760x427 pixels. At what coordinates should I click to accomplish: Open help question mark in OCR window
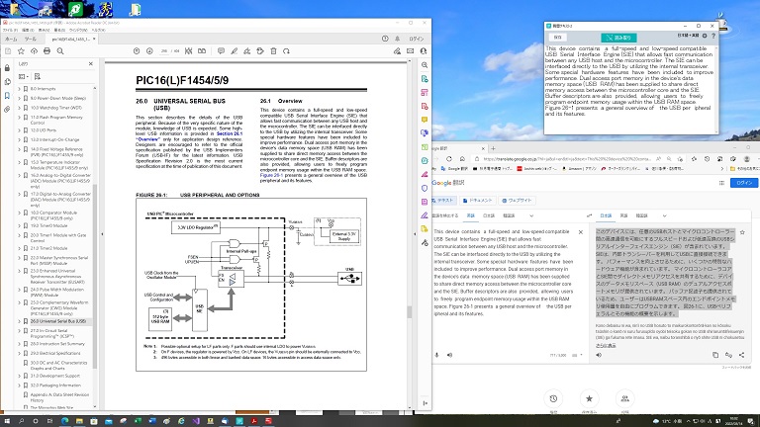point(712,36)
